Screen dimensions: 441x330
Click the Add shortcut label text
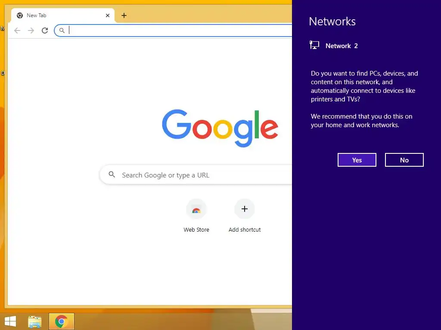click(245, 229)
